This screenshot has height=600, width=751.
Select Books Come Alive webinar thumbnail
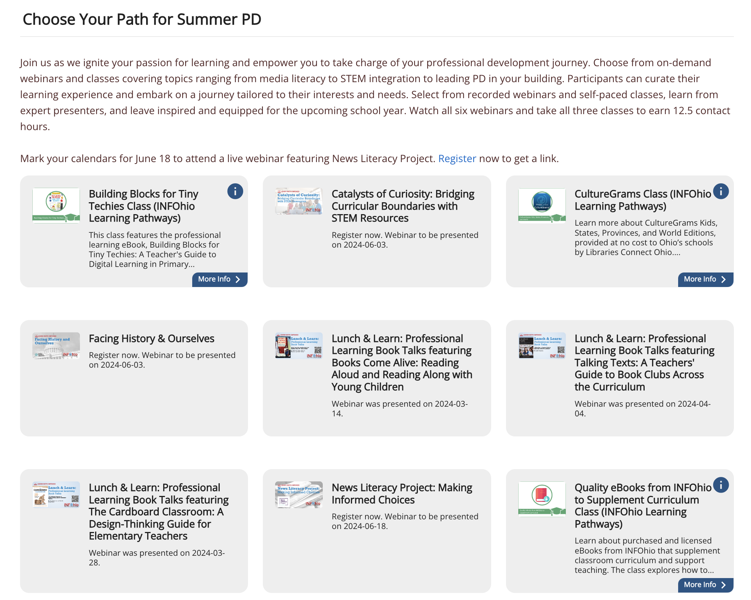299,346
